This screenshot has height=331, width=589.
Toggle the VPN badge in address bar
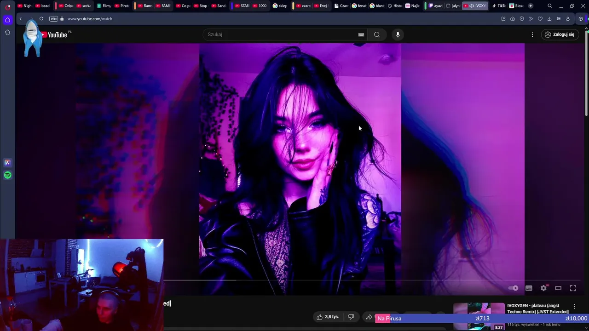coord(53,19)
